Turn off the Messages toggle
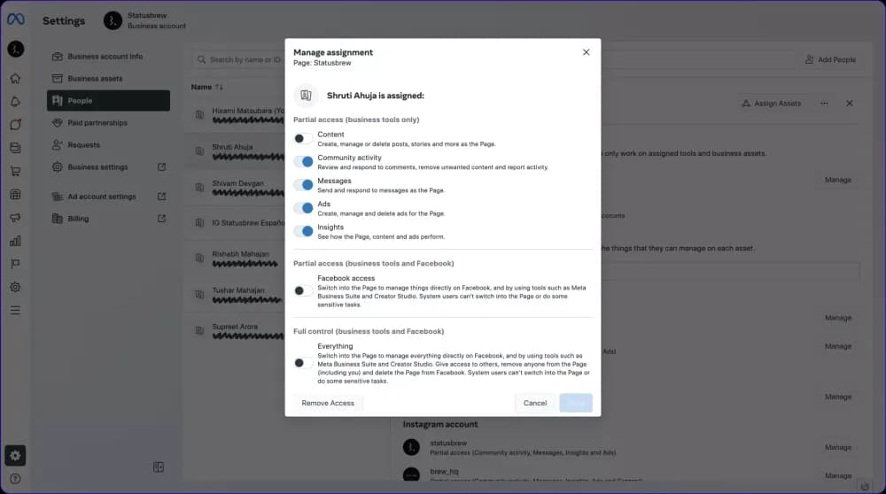This screenshot has height=494, width=886. [303, 185]
